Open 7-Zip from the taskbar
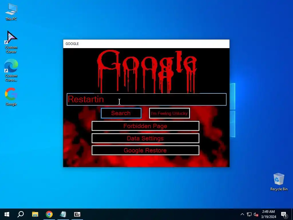Viewport: 293px width, 220px height. pyautogui.click(x=77, y=214)
